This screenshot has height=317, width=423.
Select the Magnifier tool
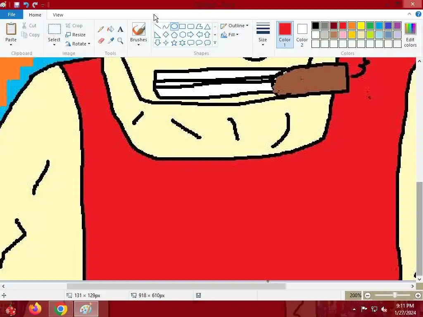pos(120,41)
